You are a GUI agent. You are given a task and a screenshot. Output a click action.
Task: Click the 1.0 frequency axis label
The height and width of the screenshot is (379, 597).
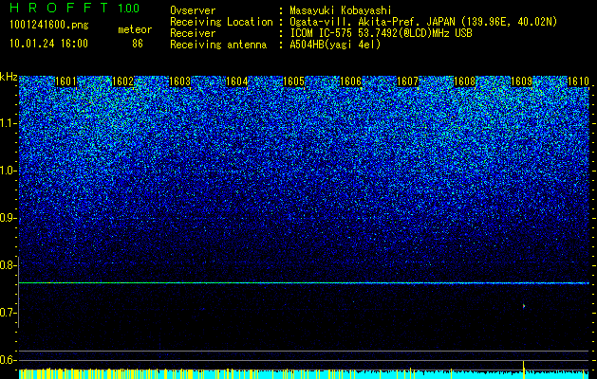pos(9,171)
